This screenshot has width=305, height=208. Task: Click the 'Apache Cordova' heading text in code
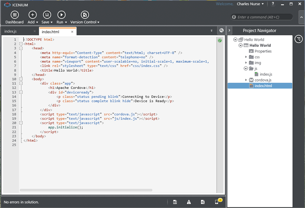tap(71, 88)
